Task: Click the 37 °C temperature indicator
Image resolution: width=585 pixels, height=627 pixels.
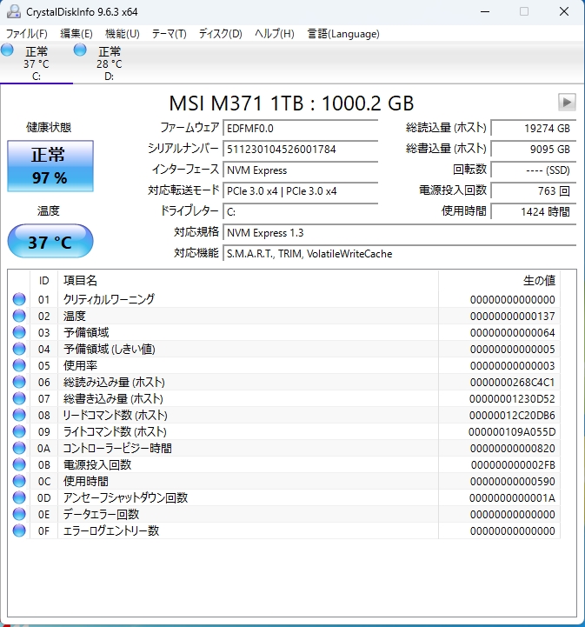Action: pyautogui.click(x=50, y=242)
